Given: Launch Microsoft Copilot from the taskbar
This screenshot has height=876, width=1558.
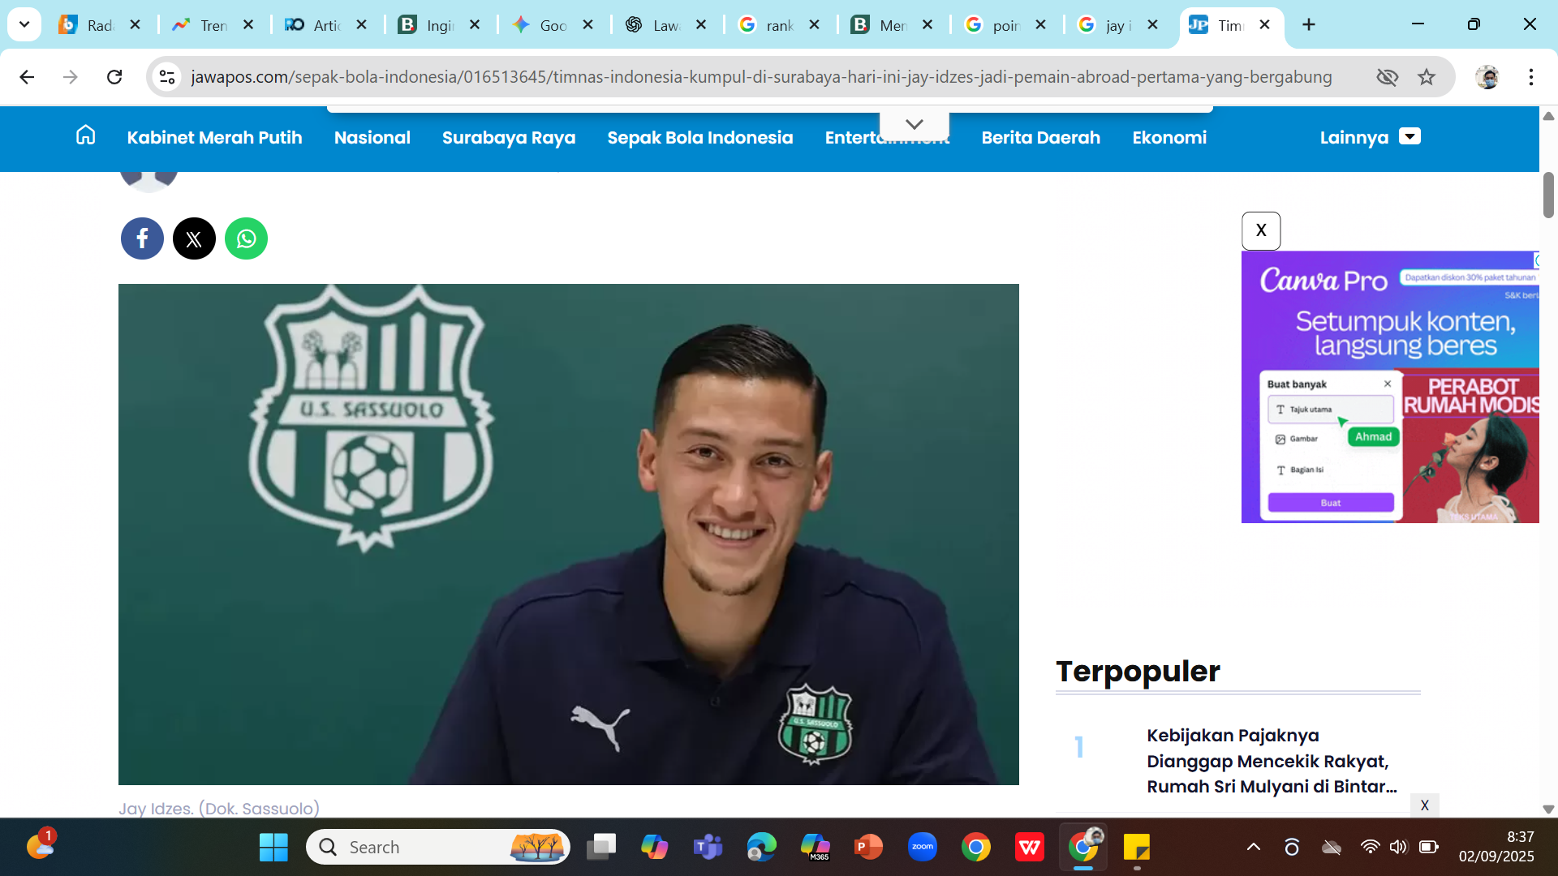Looking at the screenshot, I should (x=655, y=847).
